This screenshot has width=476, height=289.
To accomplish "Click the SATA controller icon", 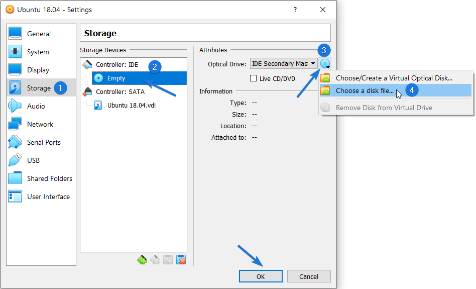I will point(87,91).
